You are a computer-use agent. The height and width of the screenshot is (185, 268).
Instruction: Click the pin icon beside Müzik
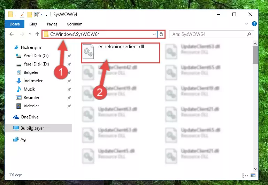click(69, 89)
